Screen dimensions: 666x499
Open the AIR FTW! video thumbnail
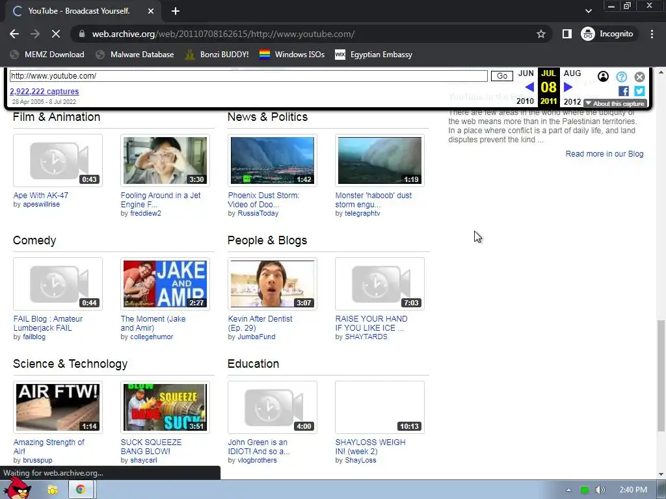click(x=58, y=407)
